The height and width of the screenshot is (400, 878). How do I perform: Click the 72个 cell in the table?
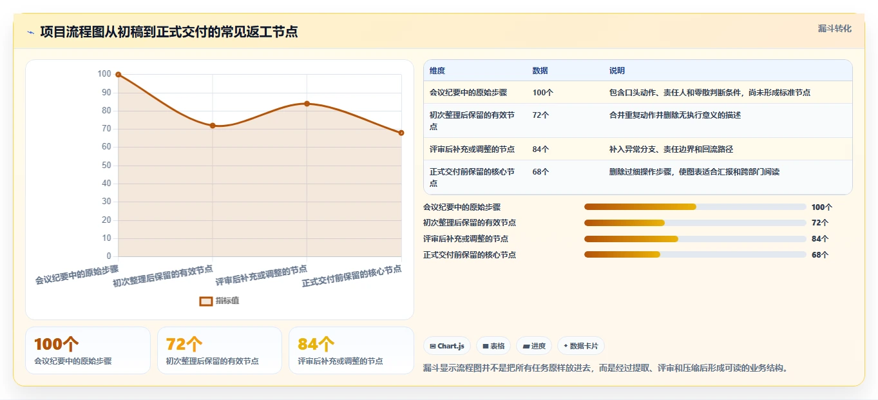(541, 115)
